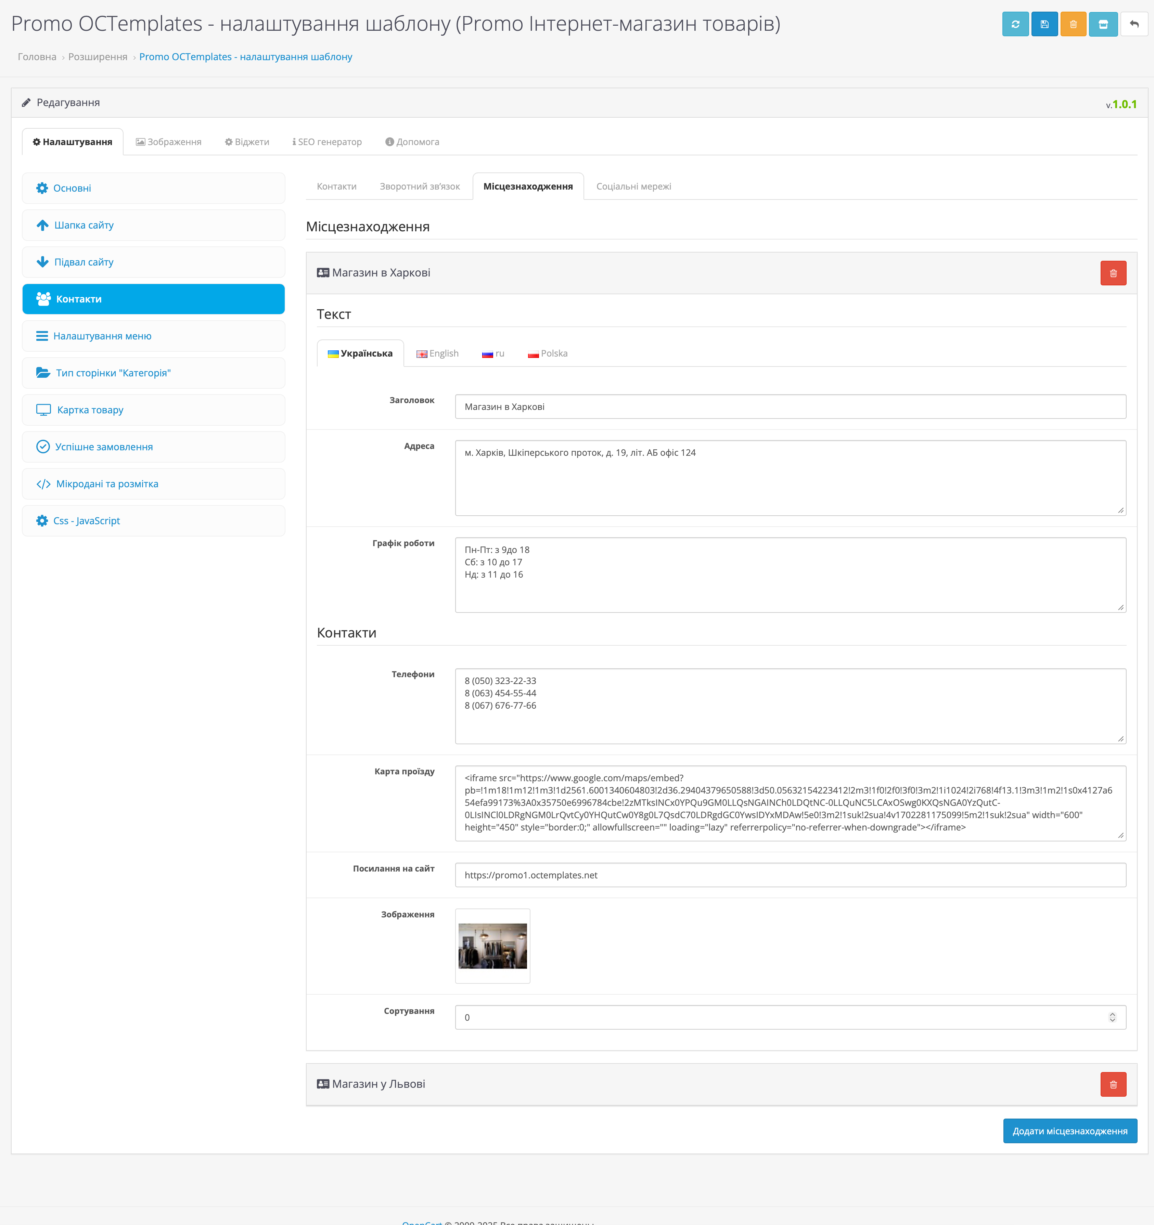Screen dimensions: 1154x1225
Task: Click the orange trash icon button
Action: click(x=1073, y=25)
